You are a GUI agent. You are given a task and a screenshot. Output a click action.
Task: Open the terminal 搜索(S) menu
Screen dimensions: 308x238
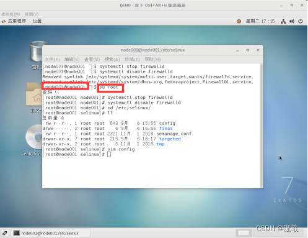112,60
